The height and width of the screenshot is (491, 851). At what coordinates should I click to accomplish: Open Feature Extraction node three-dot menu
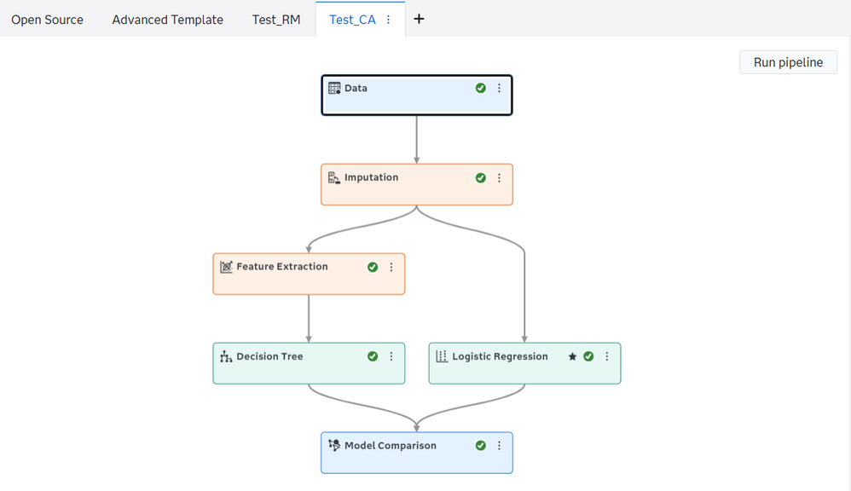point(391,267)
